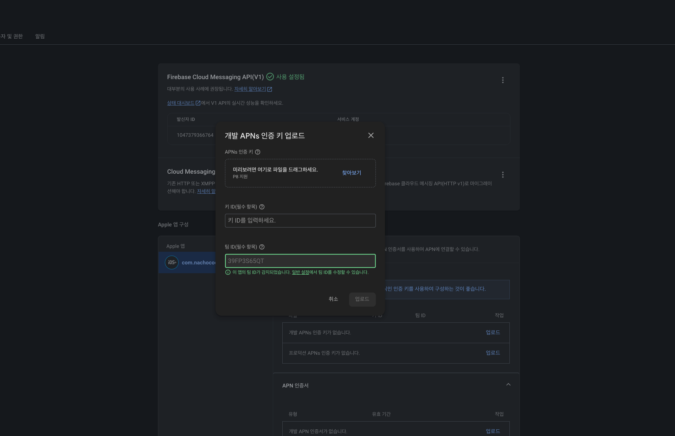Image resolution: width=675 pixels, height=436 pixels.
Task: Open the 상태 대시보드 link
Action: (181, 103)
